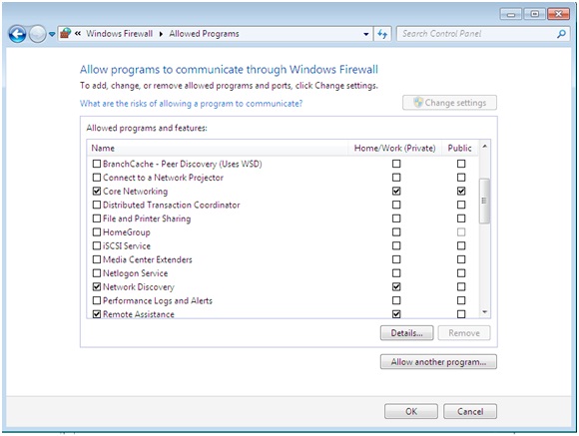Click the shield icon on Change settings

tap(418, 102)
